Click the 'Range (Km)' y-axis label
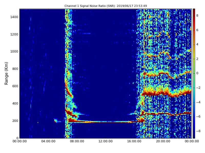 (x=6, y=73)
